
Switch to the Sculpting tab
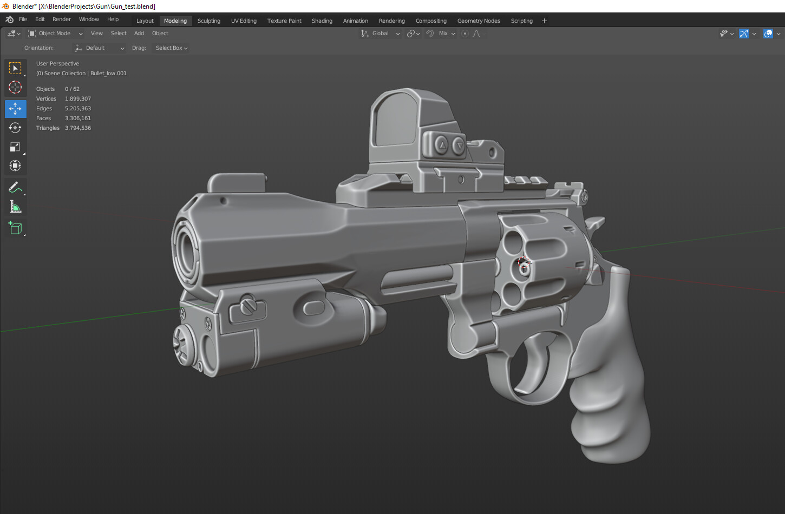tap(209, 21)
